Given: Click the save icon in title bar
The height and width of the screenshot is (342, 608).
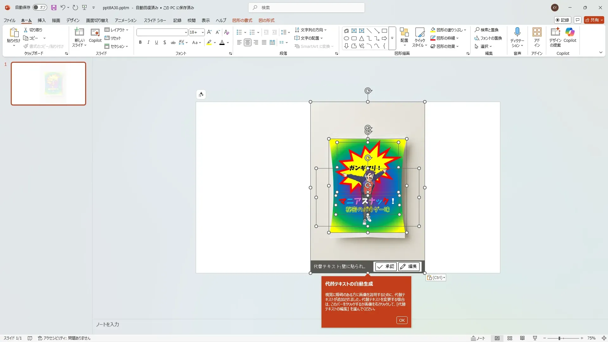Looking at the screenshot, I should pyautogui.click(x=54, y=8).
